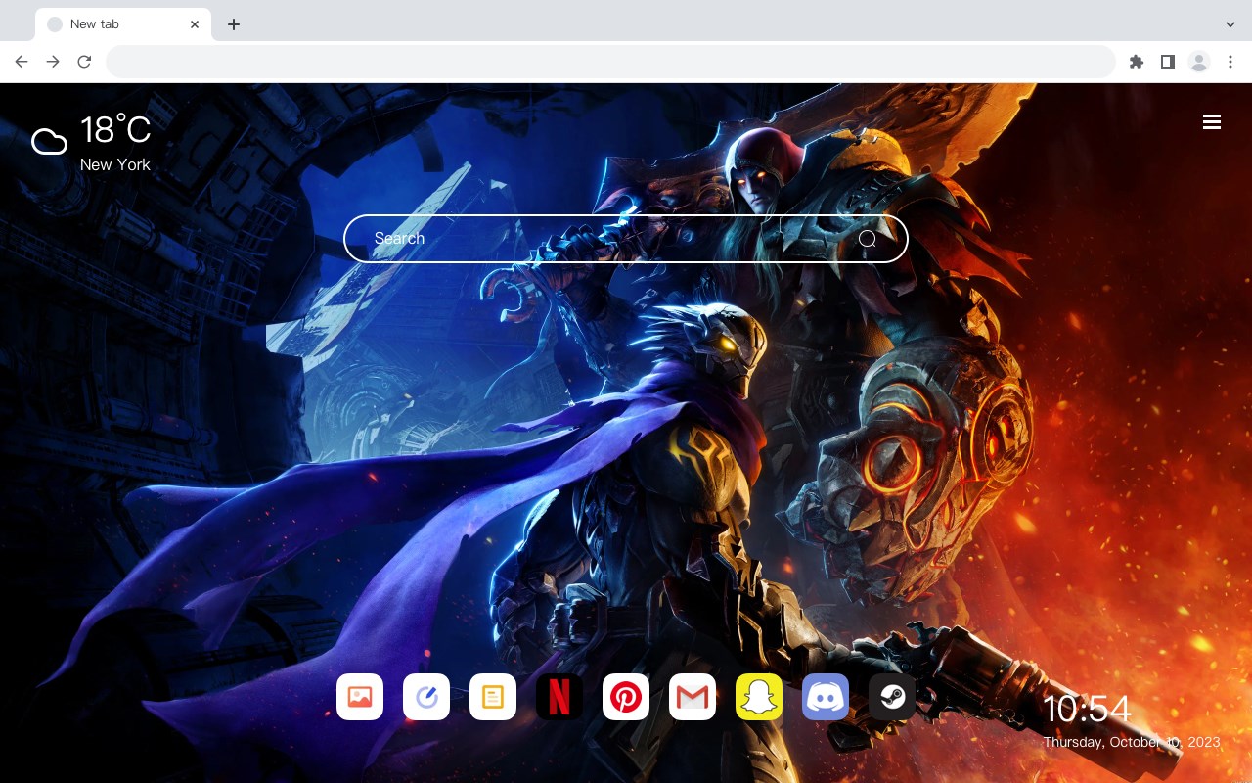Select the New tab browser tab

[122, 24]
